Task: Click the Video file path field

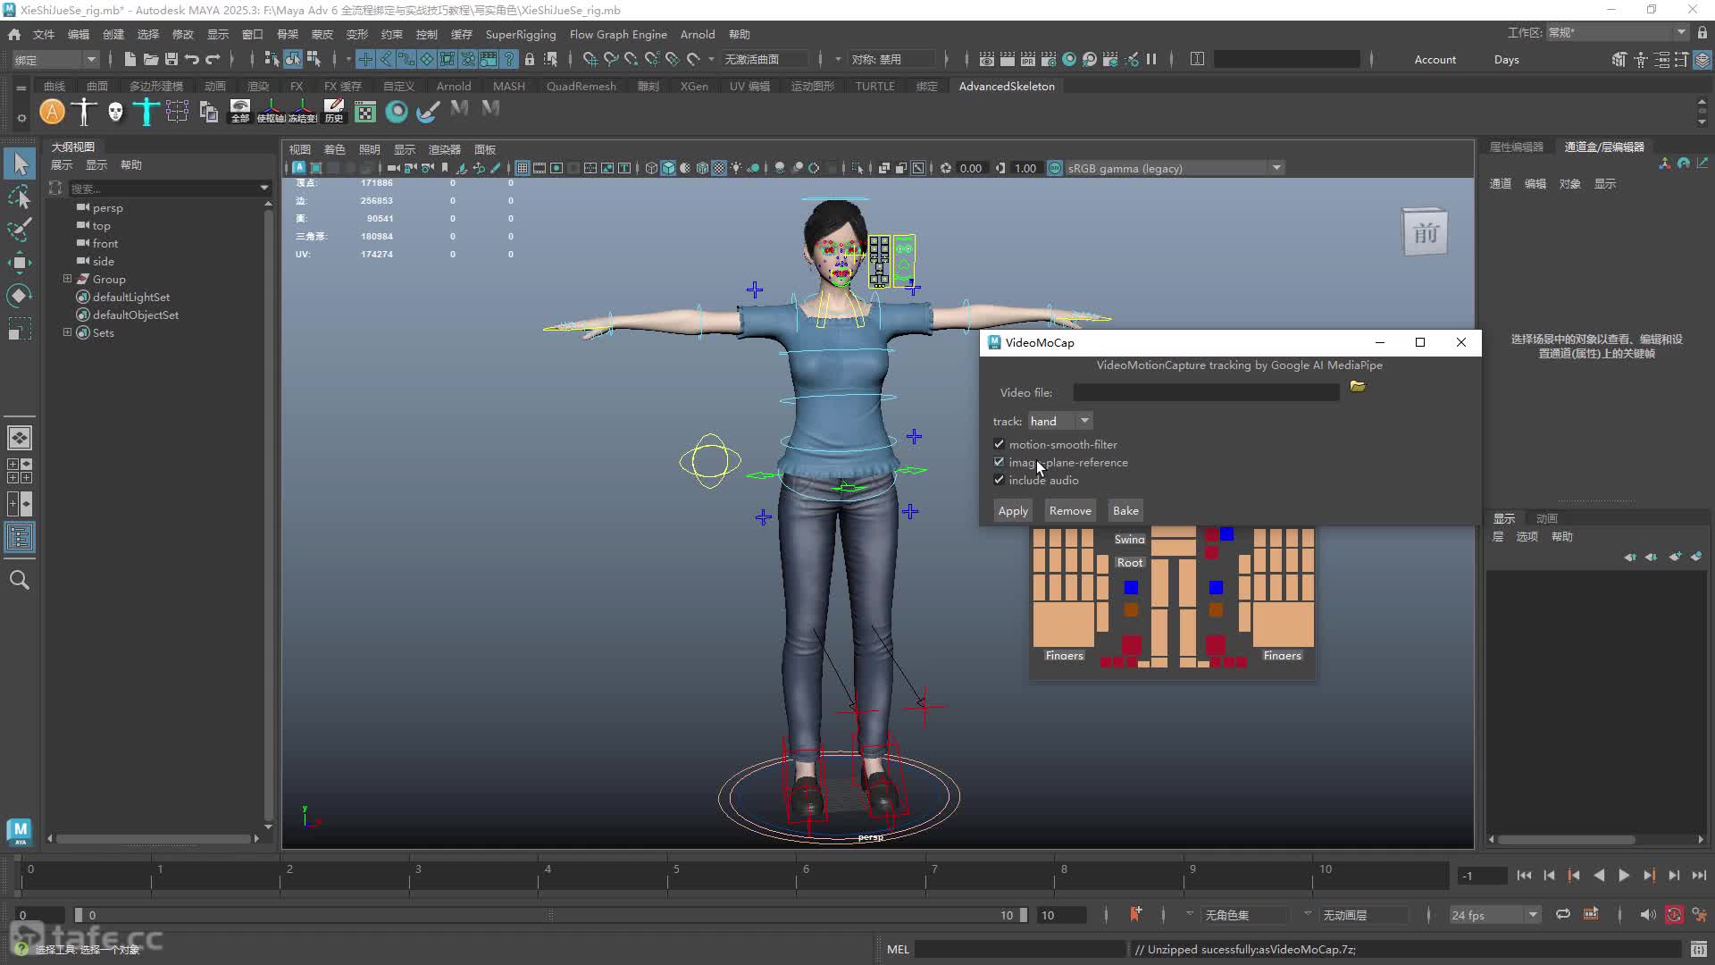Action: [1206, 392]
